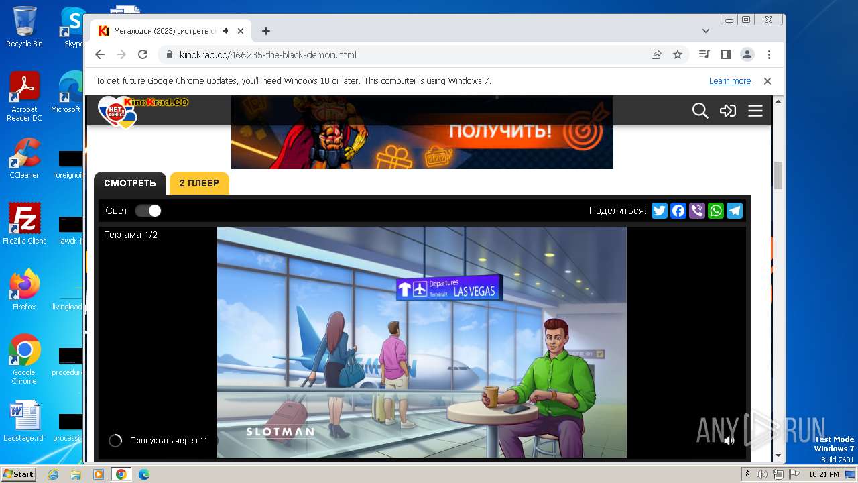This screenshot has width=858, height=483.
Task: Select Acrobat Reader DC desktop icon
Action: (x=24, y=97)
